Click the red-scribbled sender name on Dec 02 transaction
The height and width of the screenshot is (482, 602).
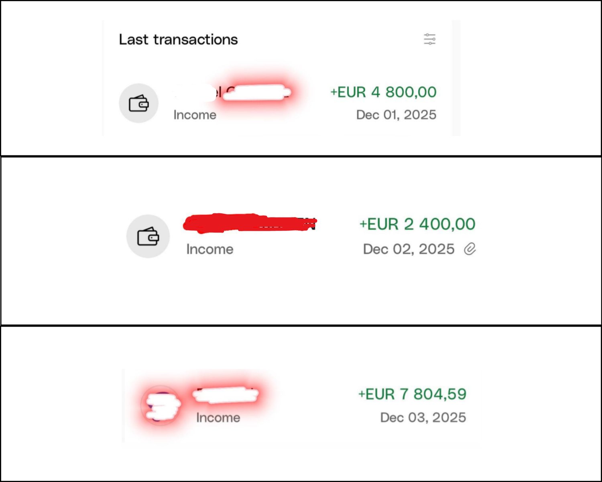click(249, 223)
